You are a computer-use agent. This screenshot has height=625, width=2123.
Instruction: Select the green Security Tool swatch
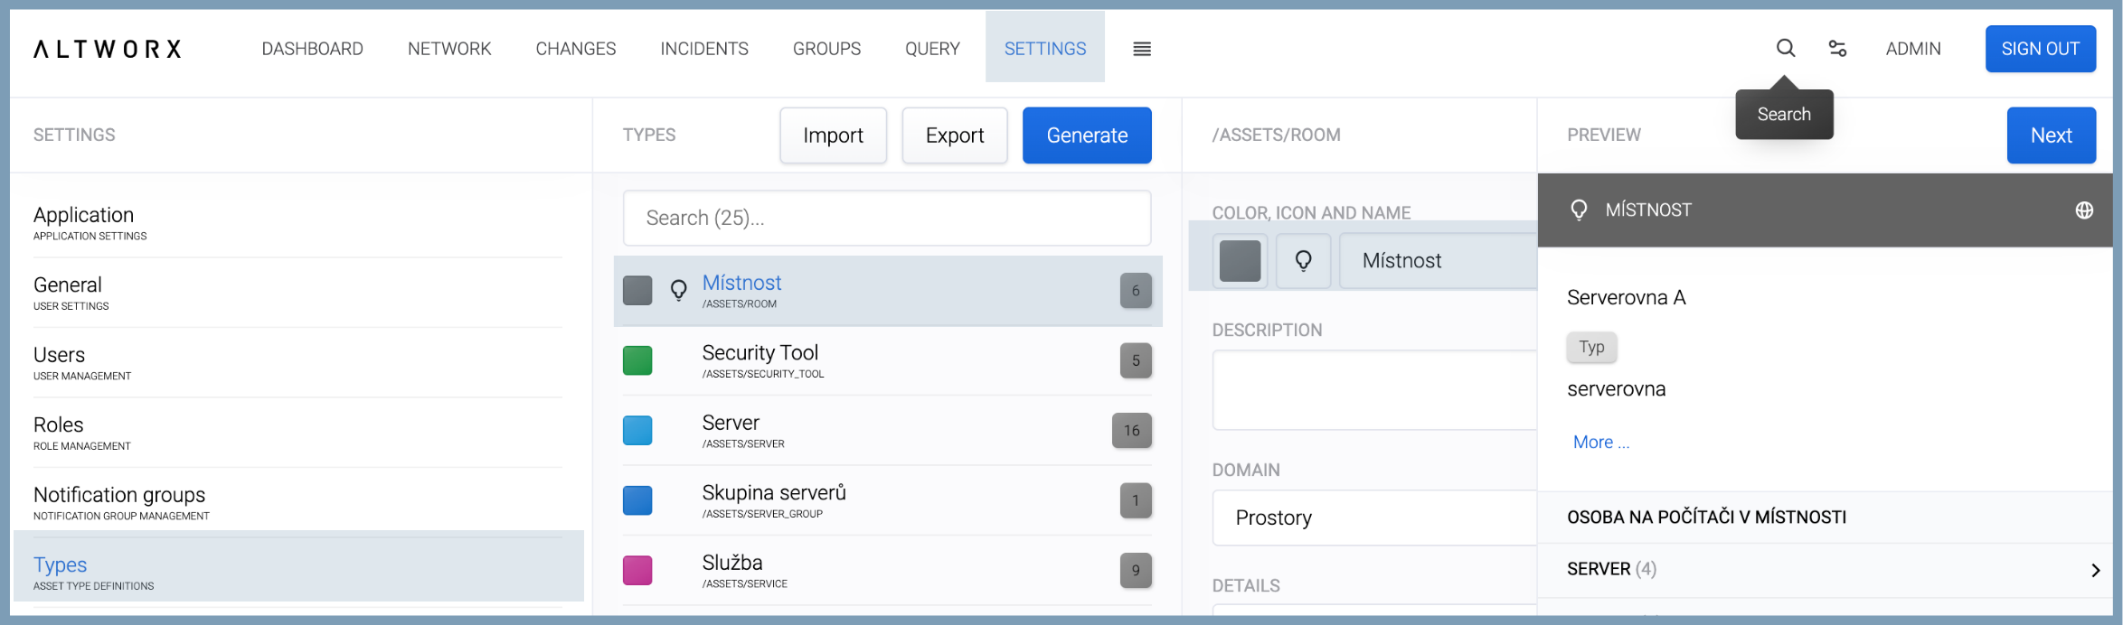click(637, 360)
